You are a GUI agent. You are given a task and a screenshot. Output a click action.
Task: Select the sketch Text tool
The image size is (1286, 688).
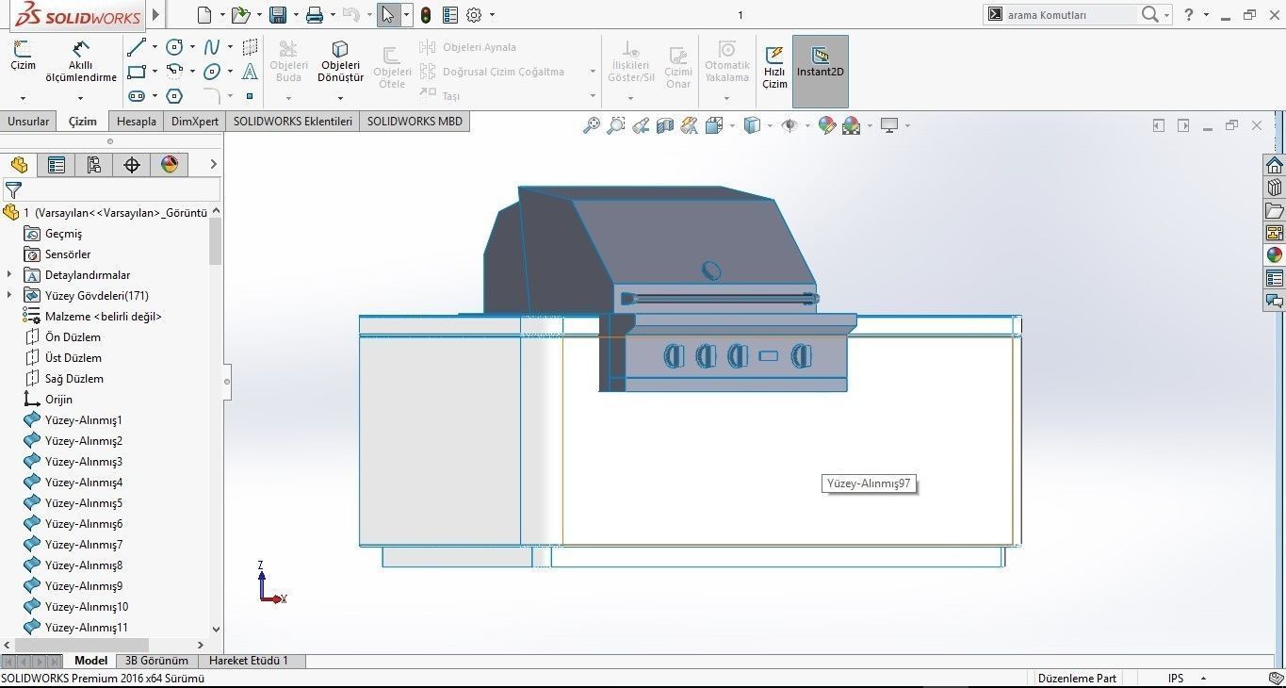point(250,72)
